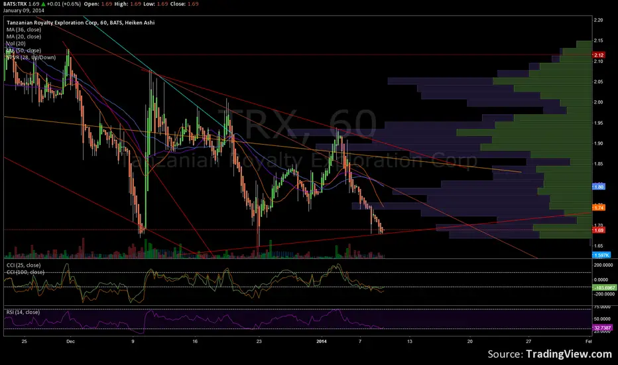Image resolution: width=618 pixels, height=365 pixels.
Task: Click the blue 1.80 price label
Action: (598, 186)
